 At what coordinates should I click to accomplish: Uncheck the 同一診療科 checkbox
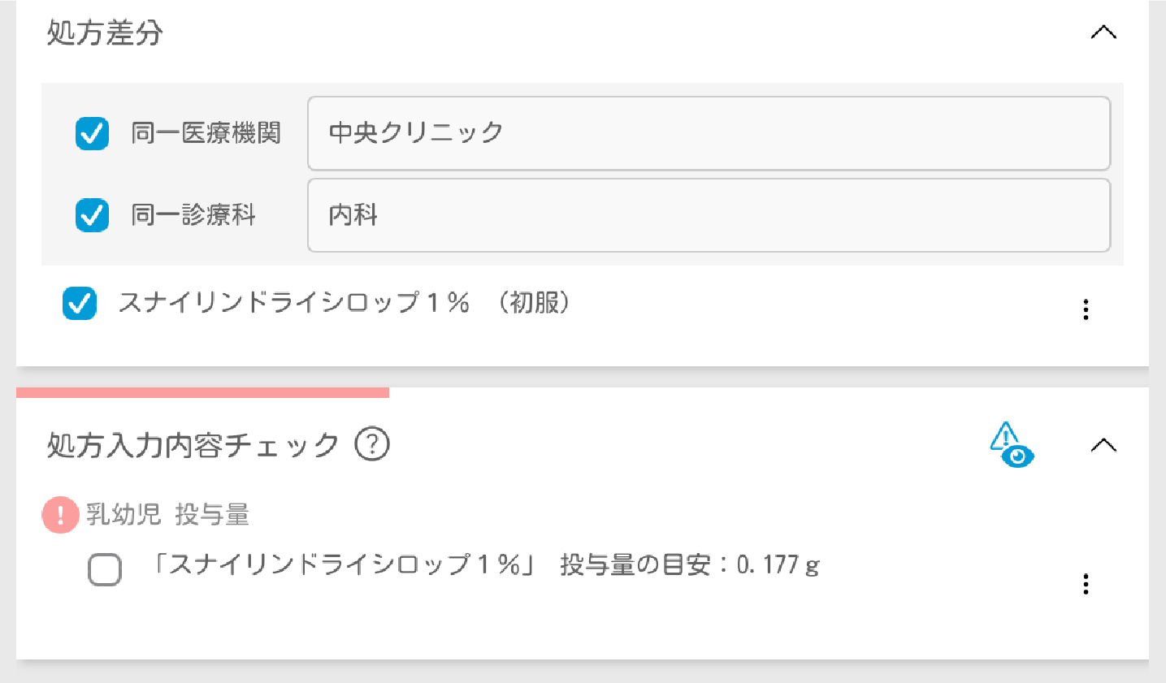click(x=92, y=215)
